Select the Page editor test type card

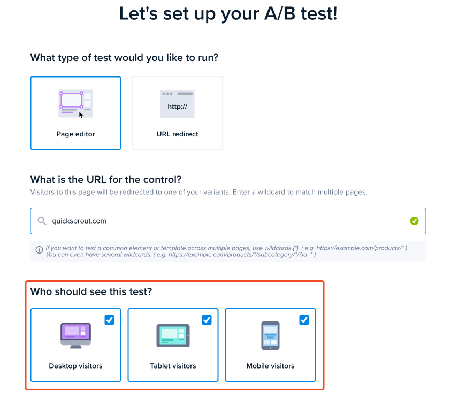(x=75, y=113)
